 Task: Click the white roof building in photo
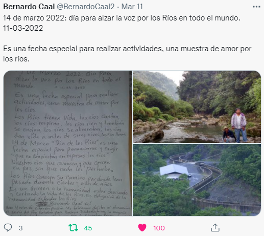tap(174, 171)
